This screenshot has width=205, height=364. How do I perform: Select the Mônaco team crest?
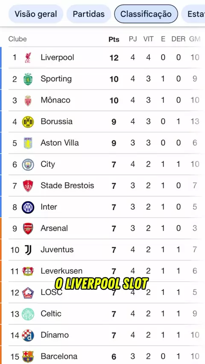(28, 100)
